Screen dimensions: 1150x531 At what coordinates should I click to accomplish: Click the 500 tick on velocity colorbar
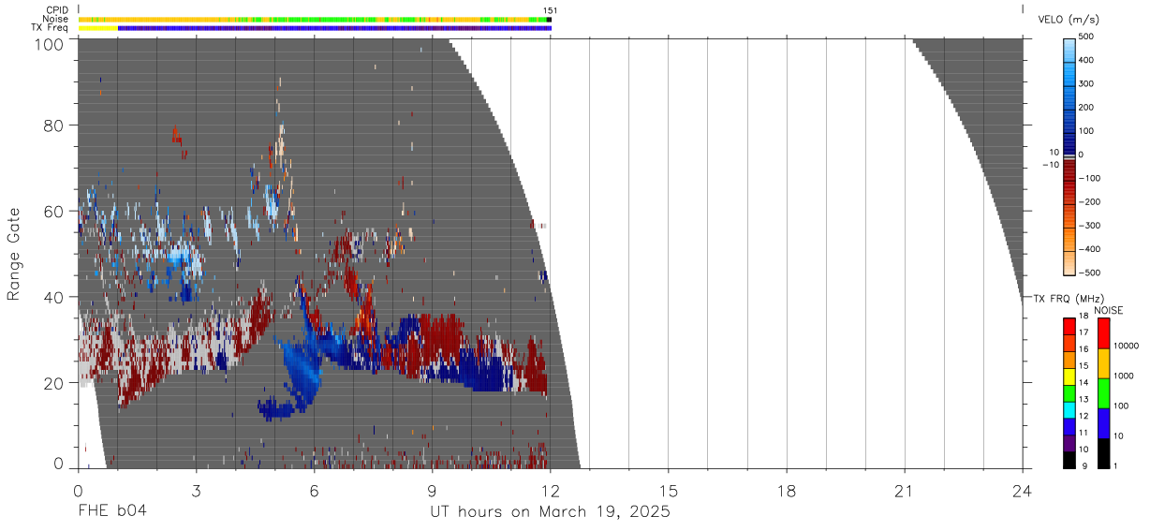point(1086,37)
